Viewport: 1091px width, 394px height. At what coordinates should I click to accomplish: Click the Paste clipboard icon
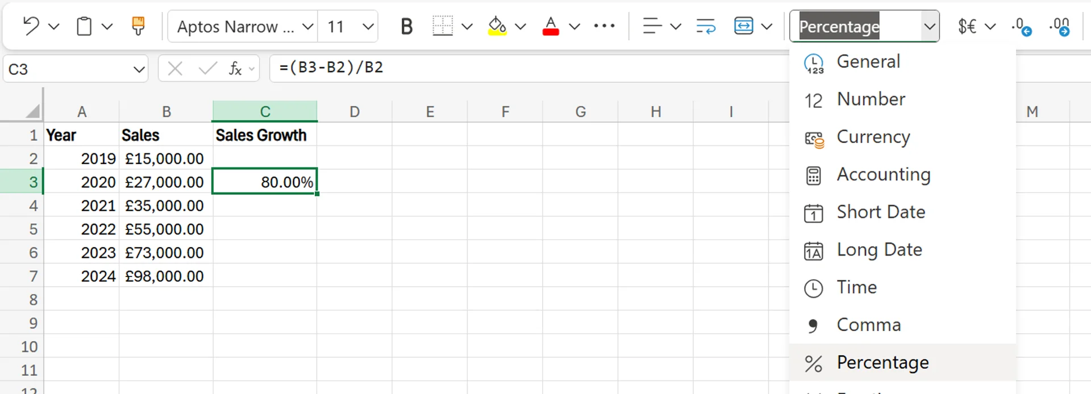pos(84,26)
